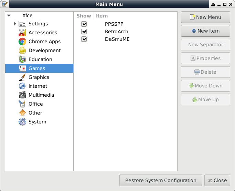235x191 pixels.
Task: Uncheck the RetroArch show checkbox
Action: [84, 32]
